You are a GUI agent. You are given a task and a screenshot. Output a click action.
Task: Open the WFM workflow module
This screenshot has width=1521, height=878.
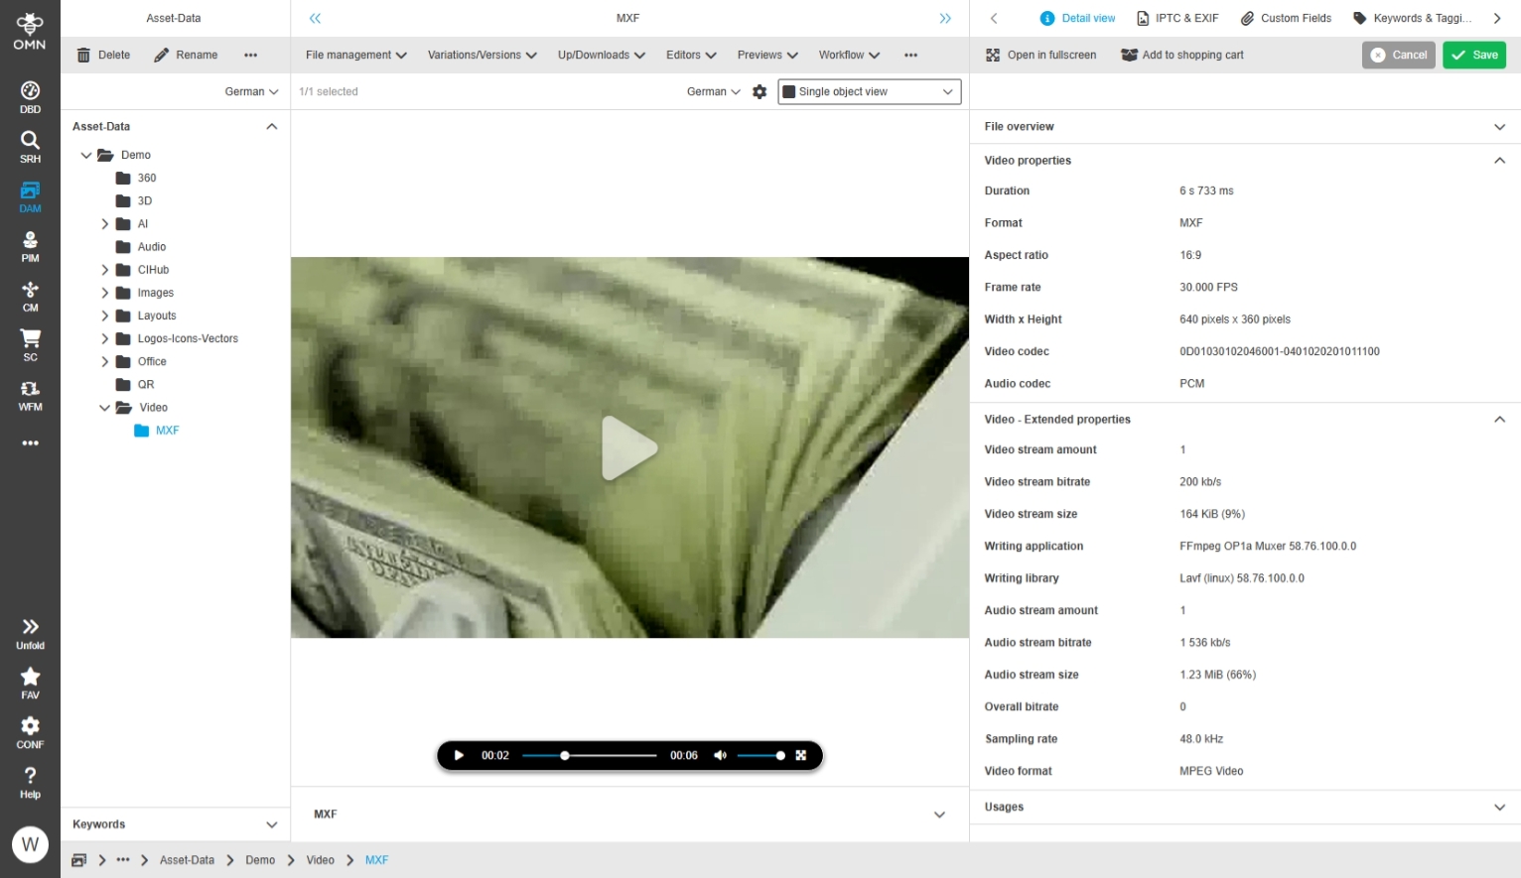[x=30, y=395]
